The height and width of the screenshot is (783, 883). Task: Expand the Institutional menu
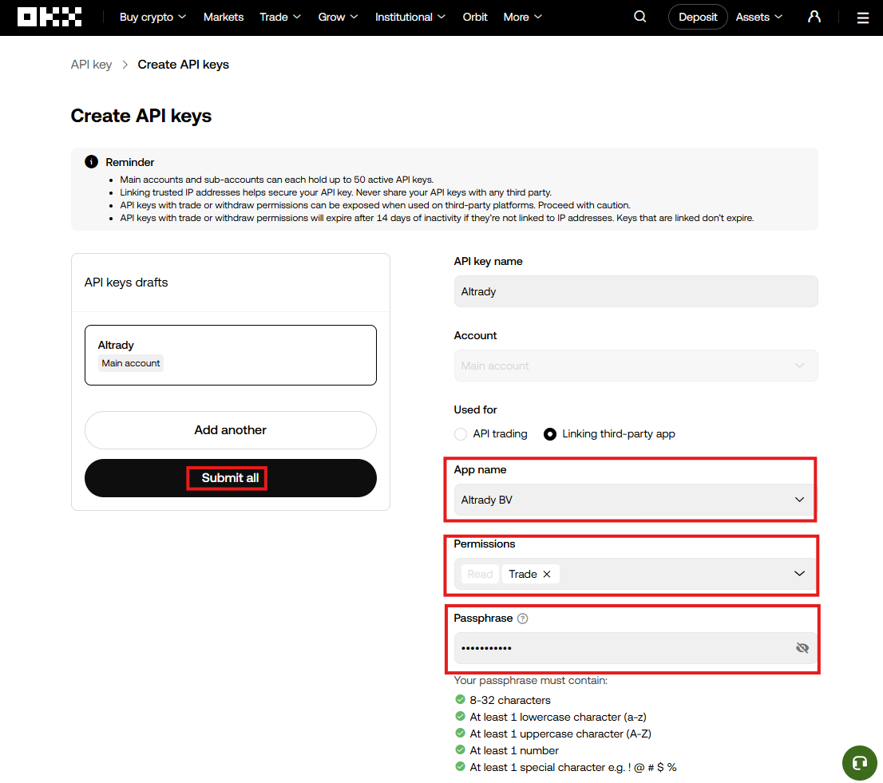pyautogui.click(x=410, y=17)
